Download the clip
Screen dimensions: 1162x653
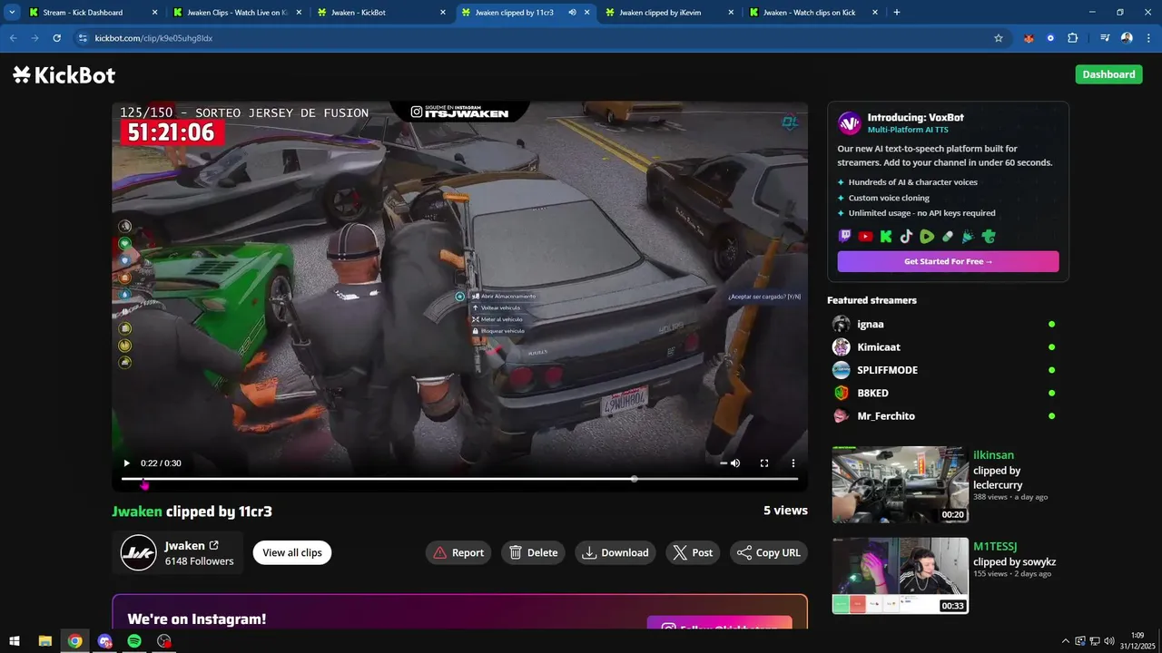tap(615, 552)
